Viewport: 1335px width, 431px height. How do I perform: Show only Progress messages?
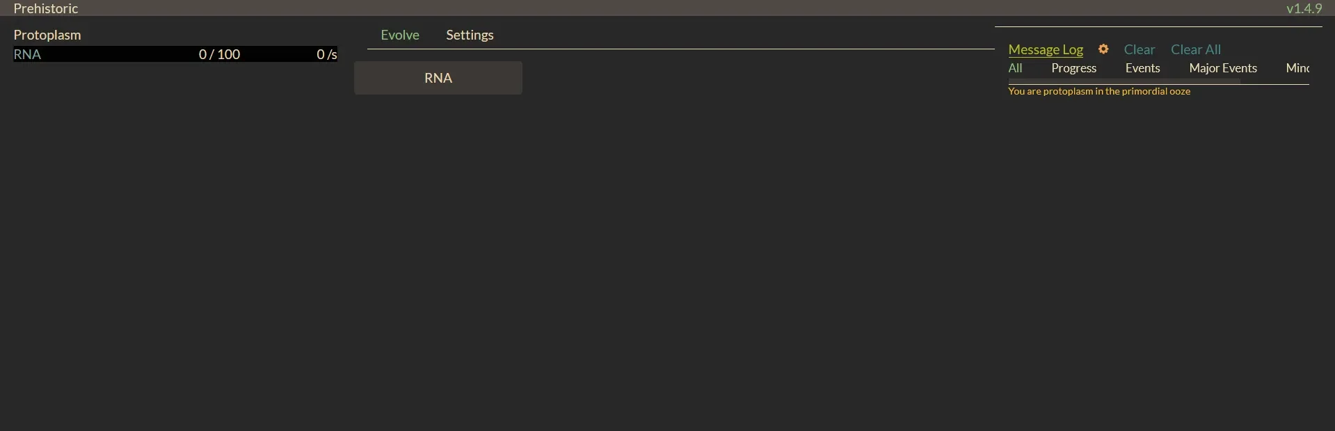coord(1073,68)
